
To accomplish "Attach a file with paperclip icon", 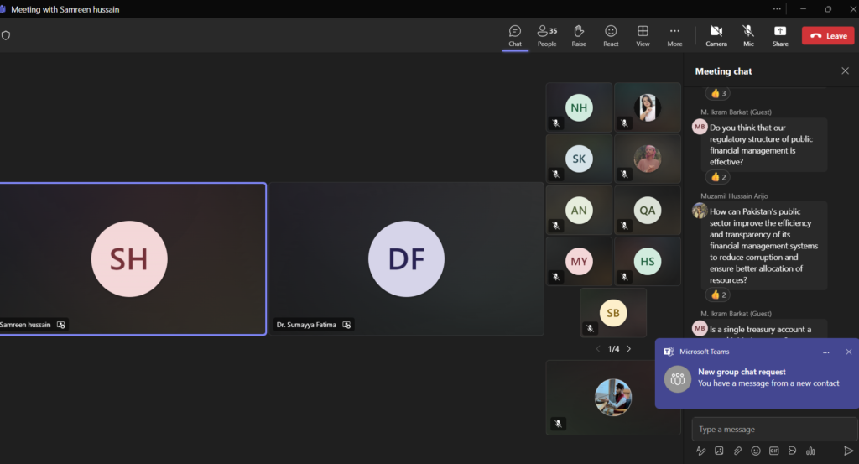I will click(x=737, y=451).
